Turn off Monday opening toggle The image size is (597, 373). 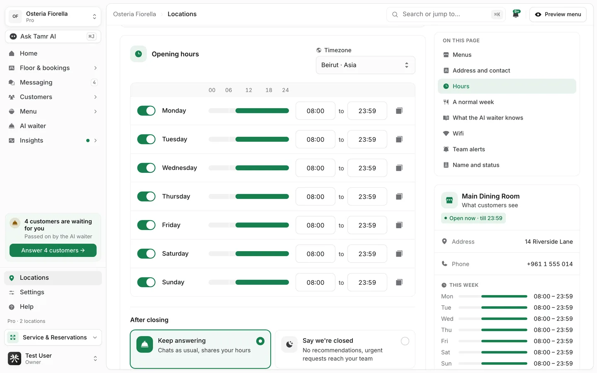tap(146, 111)
